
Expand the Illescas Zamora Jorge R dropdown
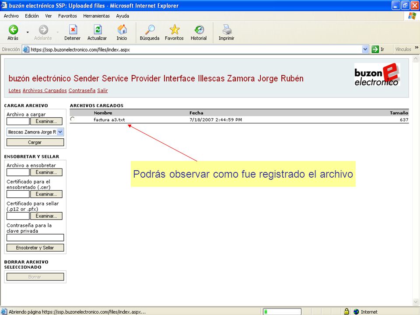click(60, 132)
